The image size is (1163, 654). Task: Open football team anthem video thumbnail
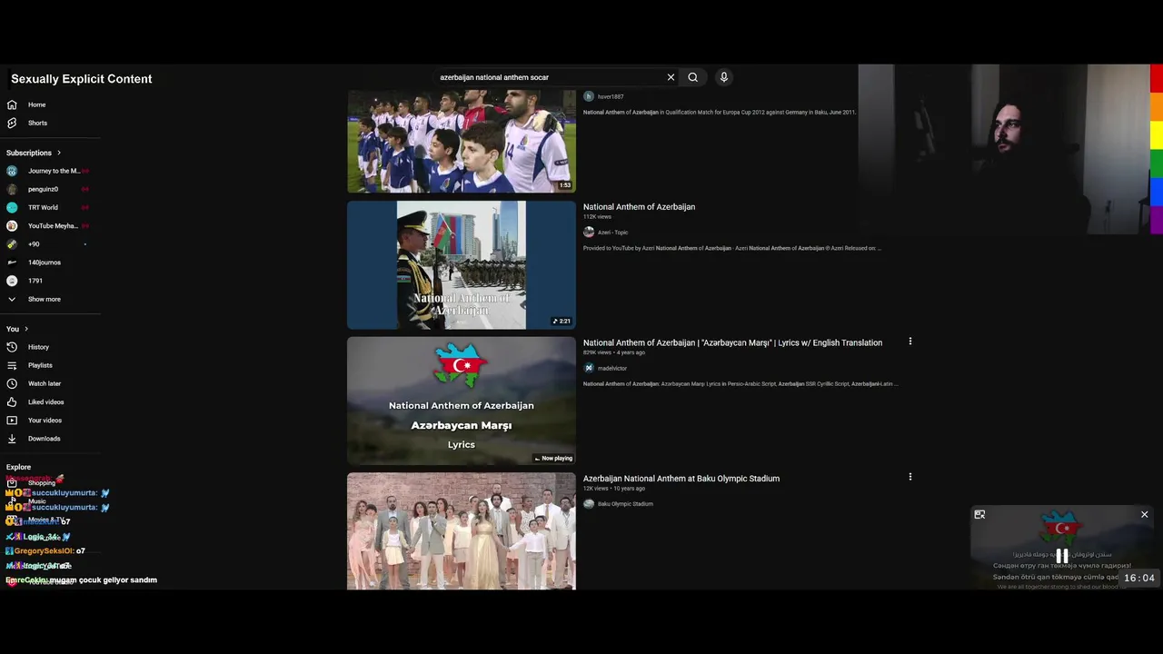462,141
